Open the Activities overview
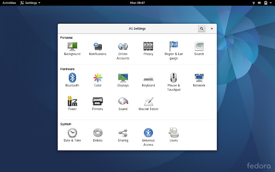 point(9,3)
